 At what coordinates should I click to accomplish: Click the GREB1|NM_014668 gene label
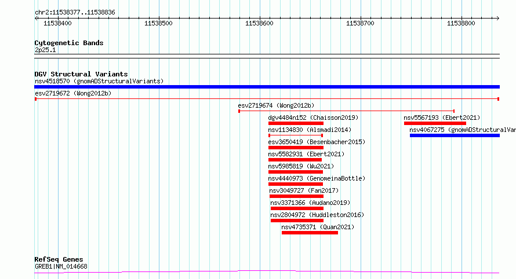61,266
